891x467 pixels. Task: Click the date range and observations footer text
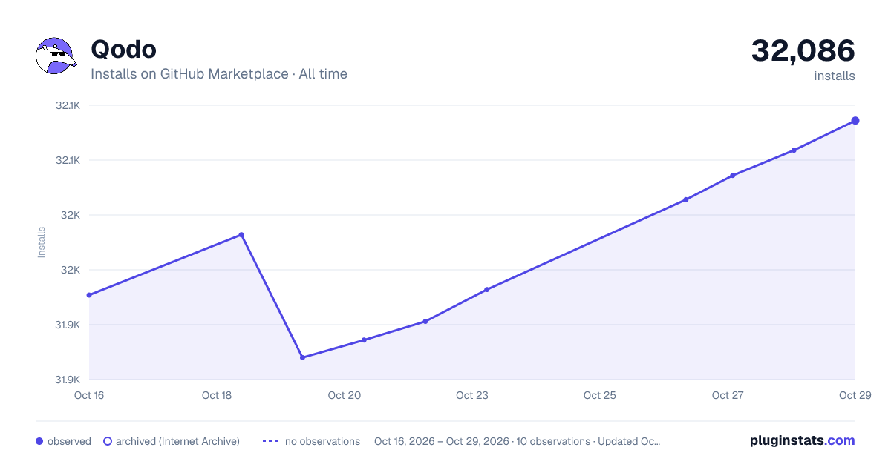click(x=518, y=441)
